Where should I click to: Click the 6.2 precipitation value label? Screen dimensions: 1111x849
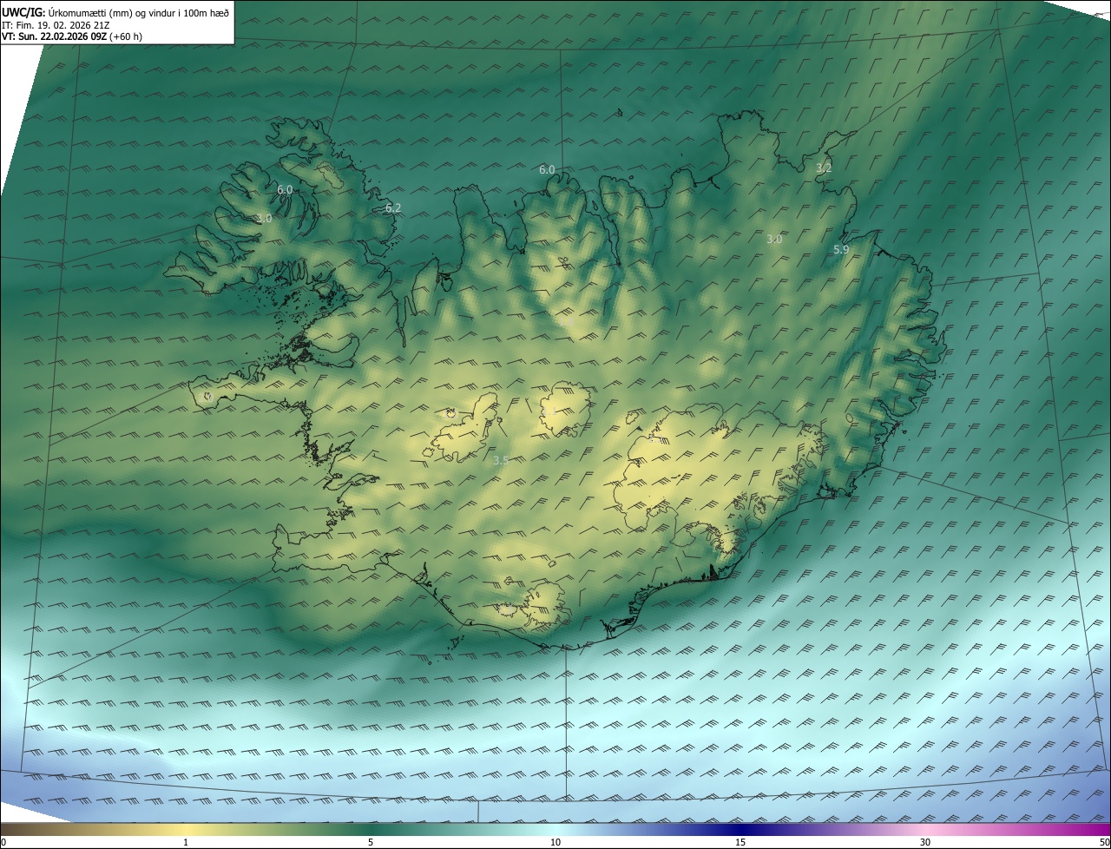(x=393, y=207)
